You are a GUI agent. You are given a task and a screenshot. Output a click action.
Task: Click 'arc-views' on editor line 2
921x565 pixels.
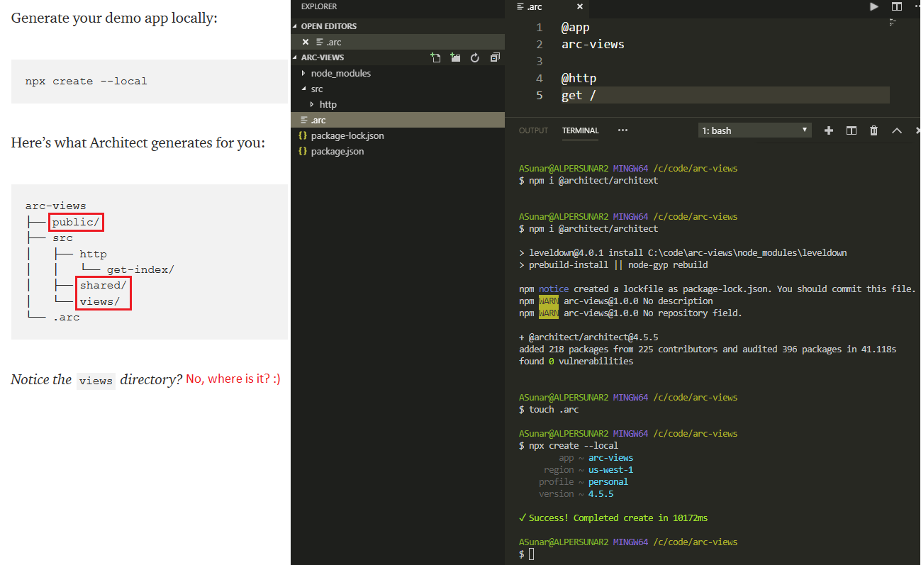593,44
